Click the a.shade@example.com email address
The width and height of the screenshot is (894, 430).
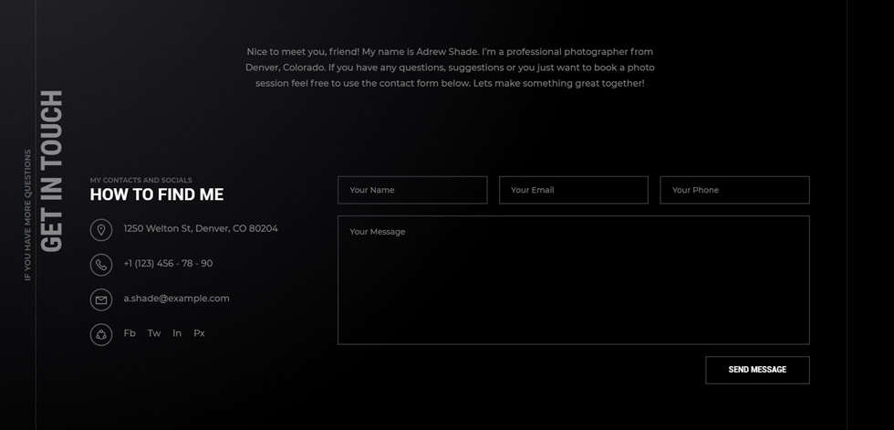176,299
